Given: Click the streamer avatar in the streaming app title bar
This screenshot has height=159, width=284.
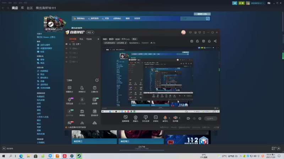Looking at the screenshot, I should pos(183,32).
